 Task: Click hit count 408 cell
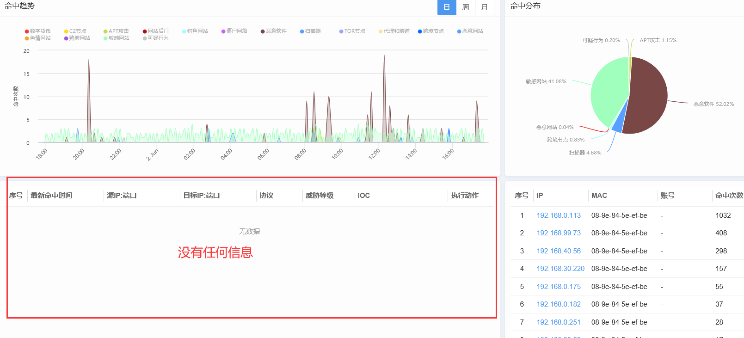721,233
